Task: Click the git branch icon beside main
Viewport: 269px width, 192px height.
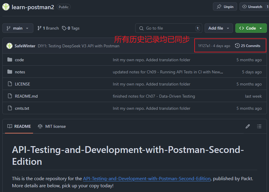Action: point(8,28)
